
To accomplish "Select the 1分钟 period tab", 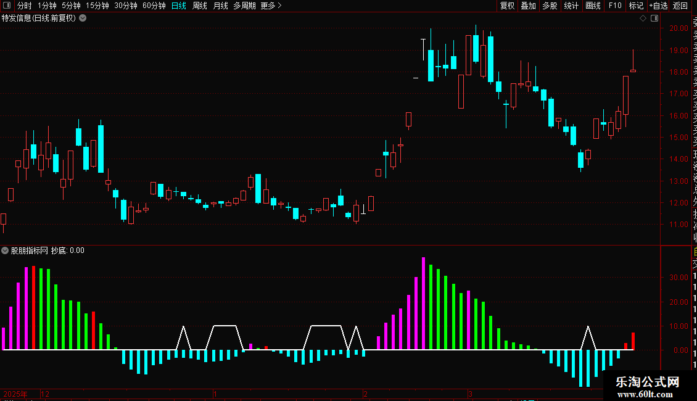I will [x=47, y=6].
